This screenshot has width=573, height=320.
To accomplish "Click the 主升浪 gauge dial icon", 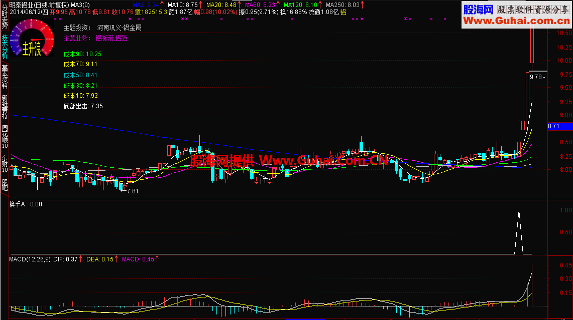I will (x=32, y=38).
